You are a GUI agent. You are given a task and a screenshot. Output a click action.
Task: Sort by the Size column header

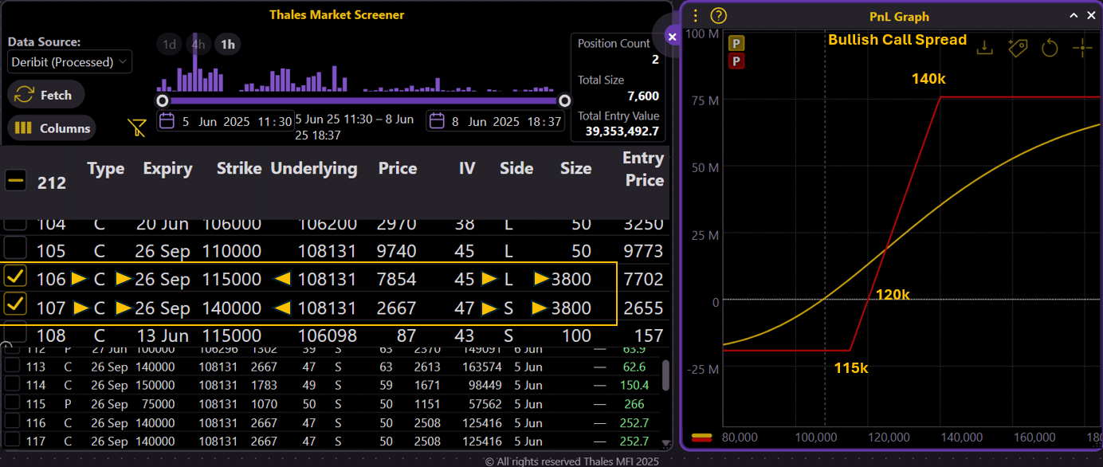pyautogui.click(x=575, y=169)
